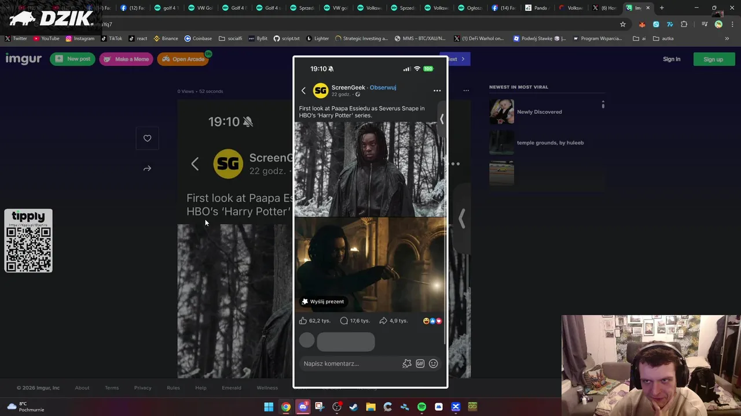This screenshot has height=416, width=741.
Task: Favorite the post with heart icon
Action: [147, 138]
